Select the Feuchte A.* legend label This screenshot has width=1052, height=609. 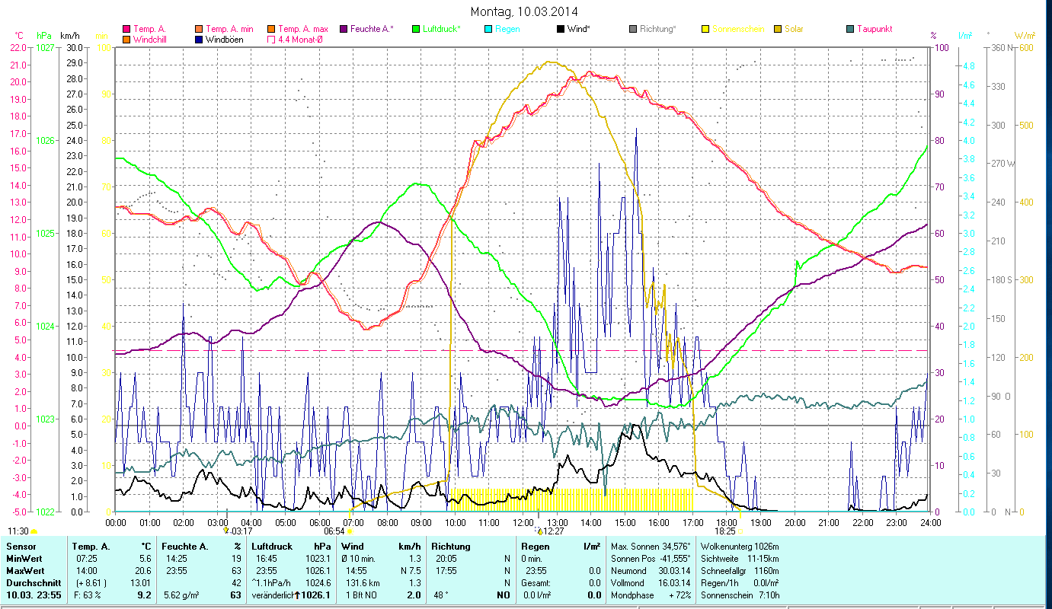pyautogui.click(x=372, y=29)
